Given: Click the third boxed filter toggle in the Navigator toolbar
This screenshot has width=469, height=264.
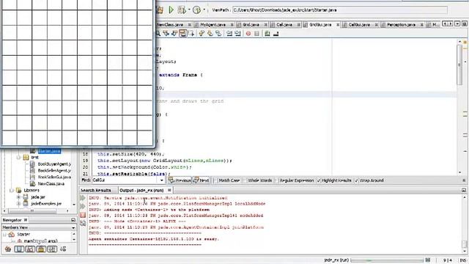Looking at the screenshot, I should click(41, 249).
